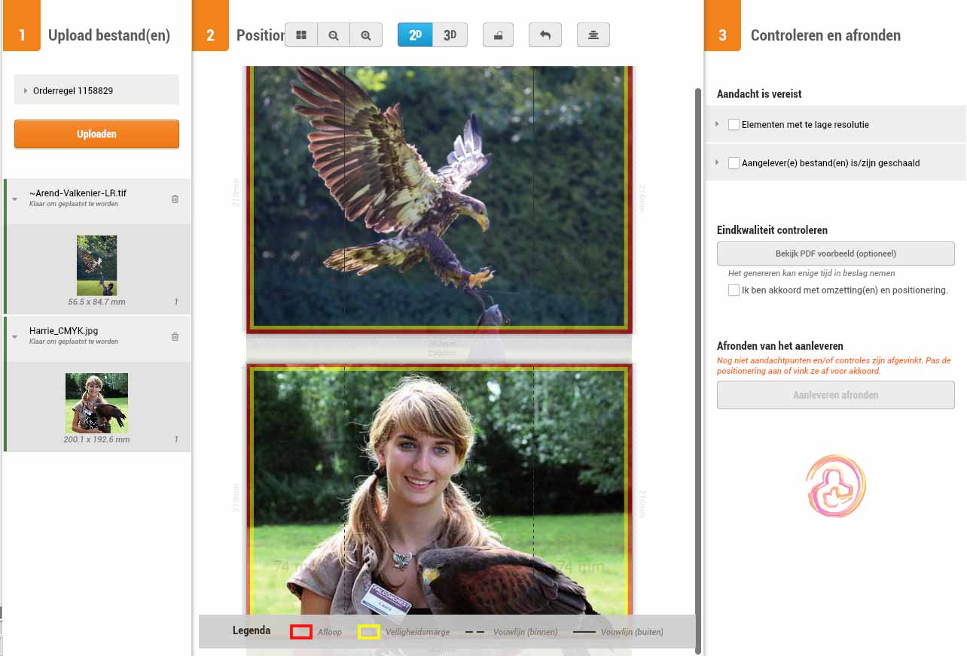This screenshot has width=967, height=656.
Task: Tick Ik ben akkoord met omzetting(en) checkbox
Action: click(x=734, y=290)
